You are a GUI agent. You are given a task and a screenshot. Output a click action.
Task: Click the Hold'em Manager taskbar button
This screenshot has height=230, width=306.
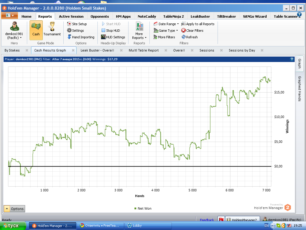click(x=53, y=226)
